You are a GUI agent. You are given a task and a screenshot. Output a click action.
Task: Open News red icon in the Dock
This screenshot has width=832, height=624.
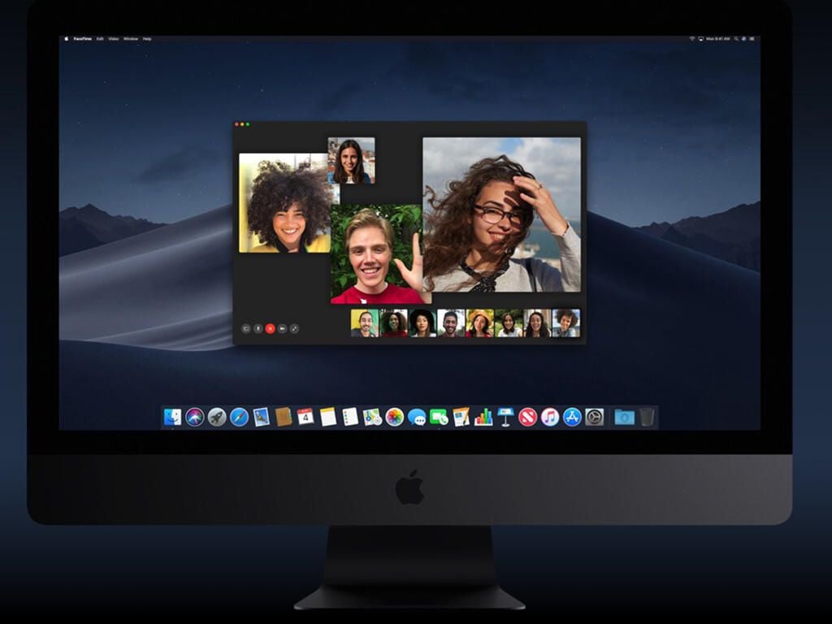pos(528,417)
